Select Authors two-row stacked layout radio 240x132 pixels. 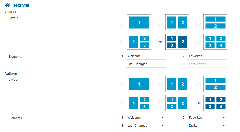pos(199,85)
